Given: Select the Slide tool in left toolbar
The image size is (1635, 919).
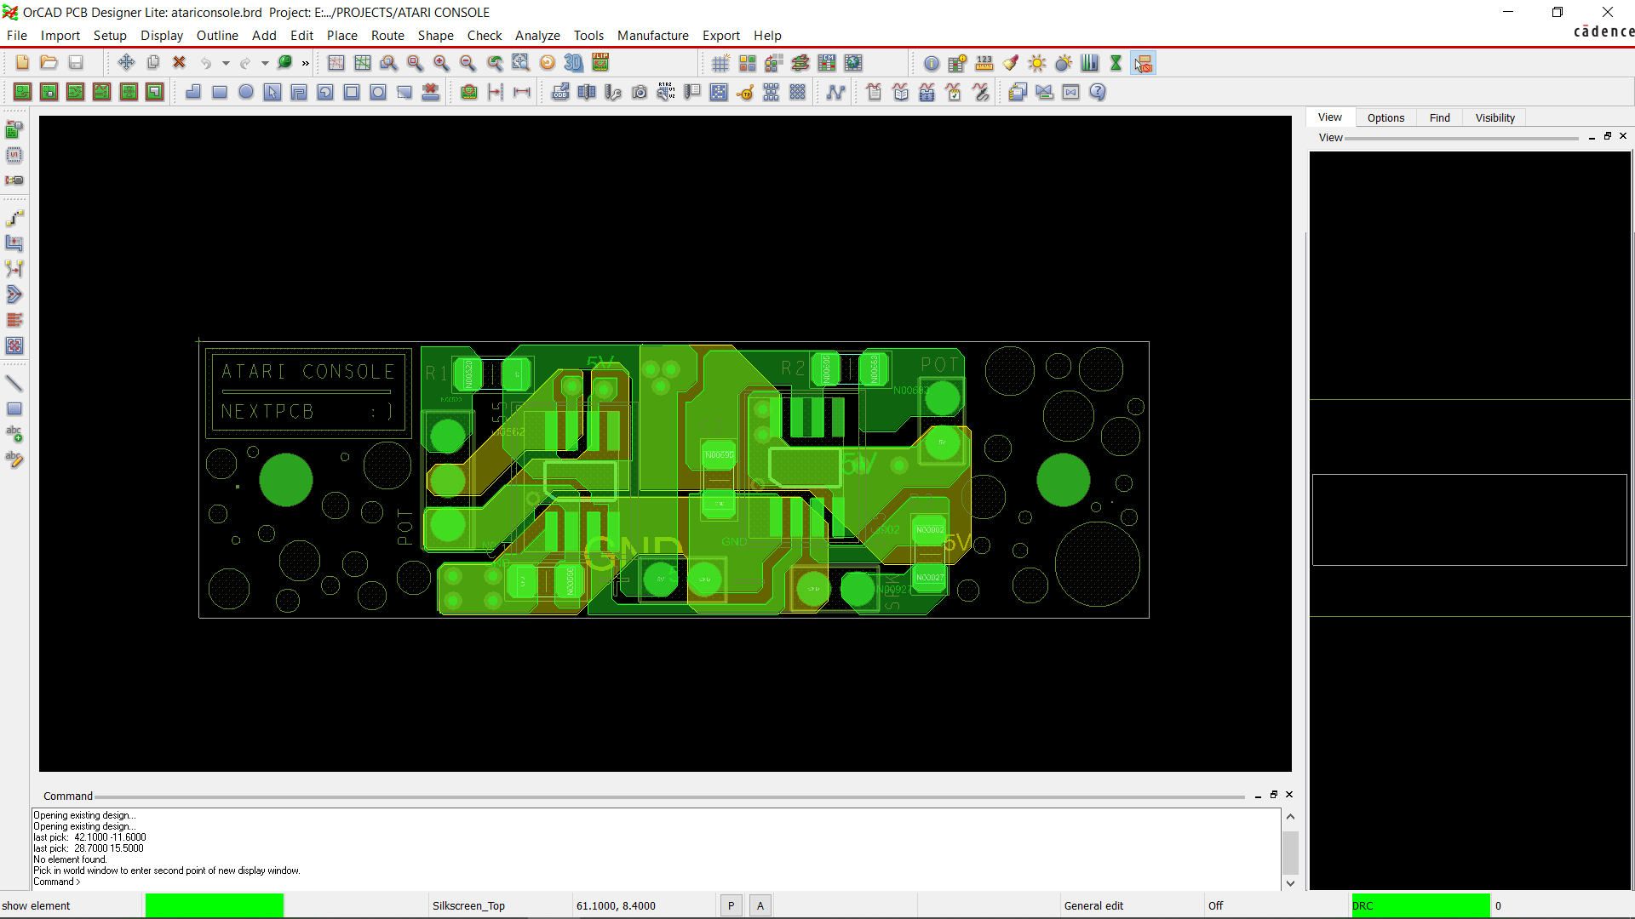Looking at the screenshot, I should coord(14,243).
